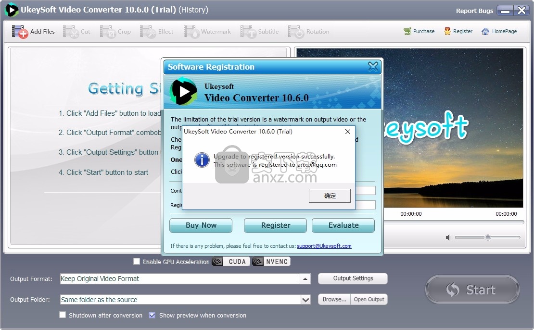Click the blue info icon in message box
Image resolution: width=534 pixels, height=330 pixels.
[202, 160]
